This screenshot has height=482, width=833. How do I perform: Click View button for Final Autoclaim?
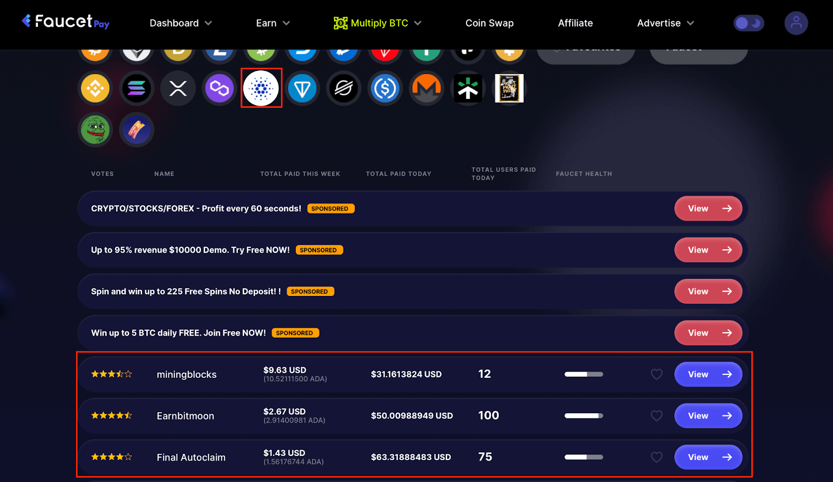point(708,457)
